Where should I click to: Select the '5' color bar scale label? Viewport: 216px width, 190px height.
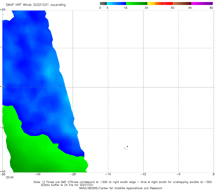107,8
